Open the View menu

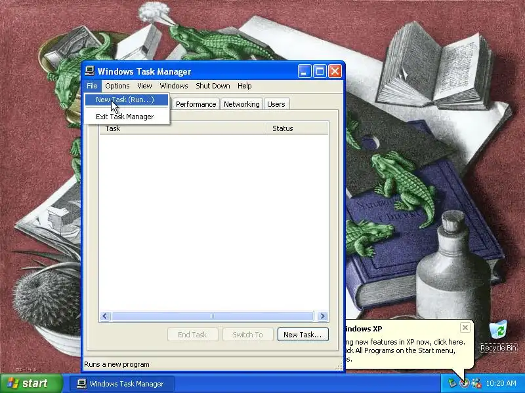(x=144, y=86)
